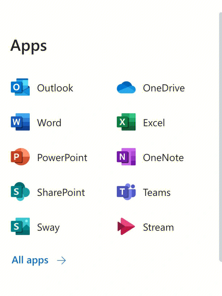This screenshot has height=296, width=222.
Task: Select the OneNote label
Action: (163, 158)
